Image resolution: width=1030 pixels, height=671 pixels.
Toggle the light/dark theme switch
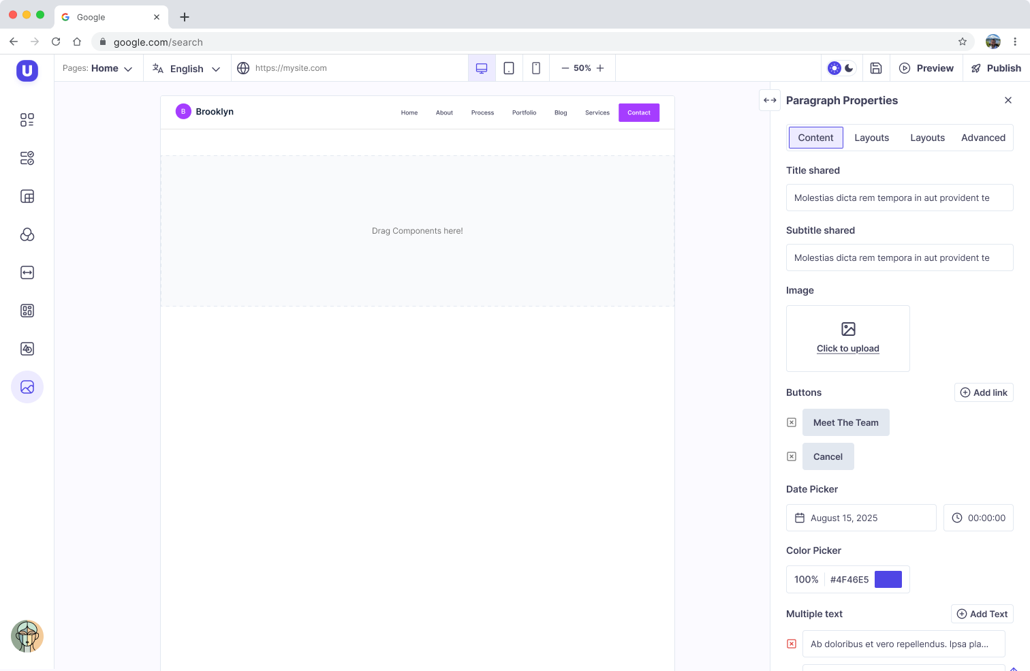841,68
